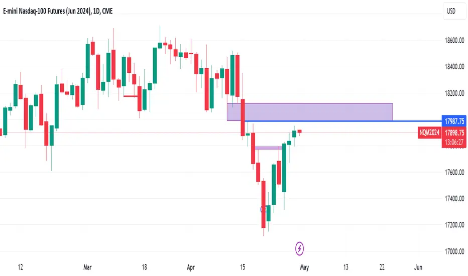Click the small purple rectangle near 17800
This screenshot has height=276, width=468.
click(268, 148)
